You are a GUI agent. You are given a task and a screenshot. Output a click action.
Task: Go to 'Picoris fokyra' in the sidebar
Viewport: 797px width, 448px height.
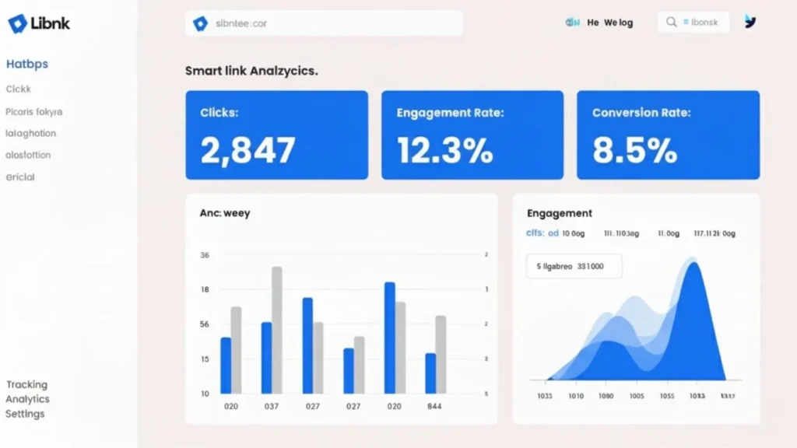point(33,111)
